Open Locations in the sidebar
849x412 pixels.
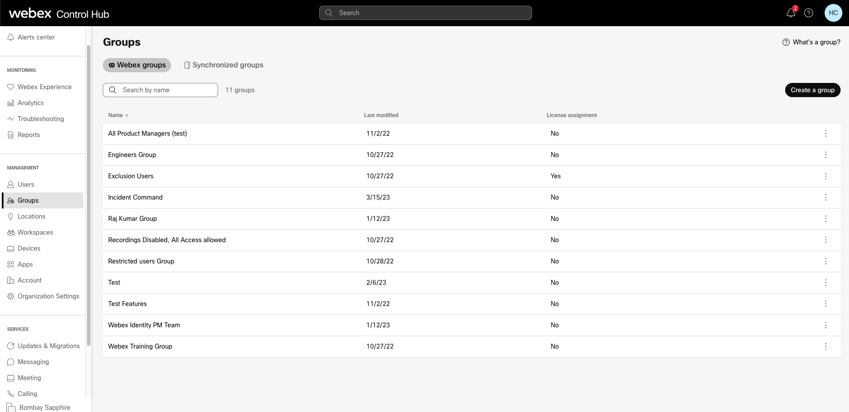click(43, 216)
